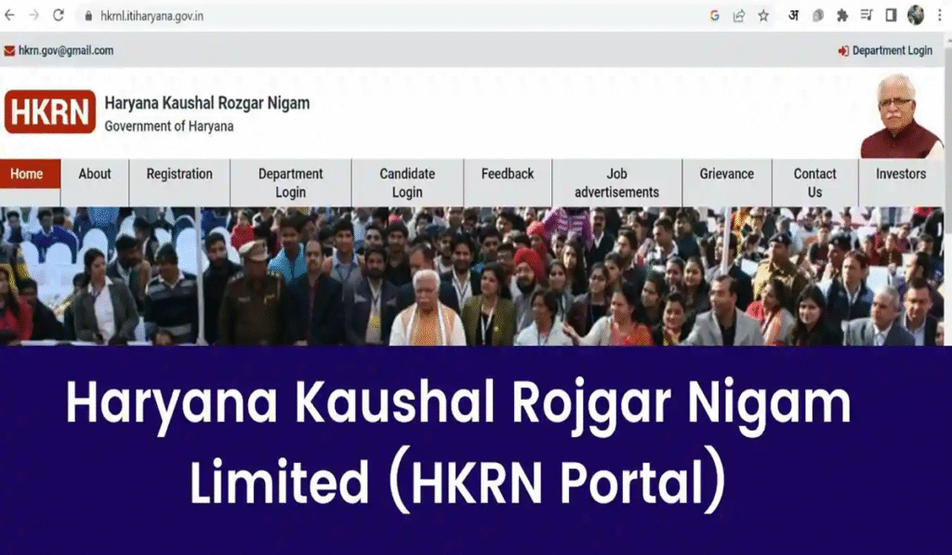Open the Hindi अ extension icon

click(x=793, y=16)
